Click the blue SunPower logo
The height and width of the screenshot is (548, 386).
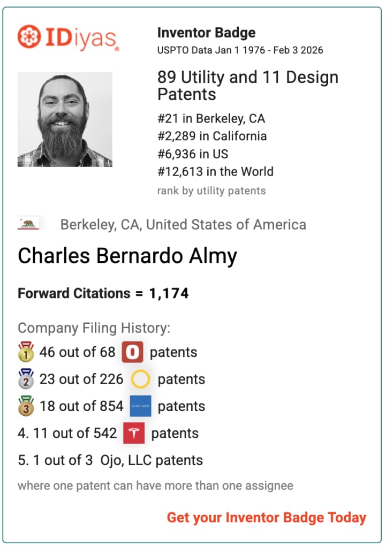141,406
